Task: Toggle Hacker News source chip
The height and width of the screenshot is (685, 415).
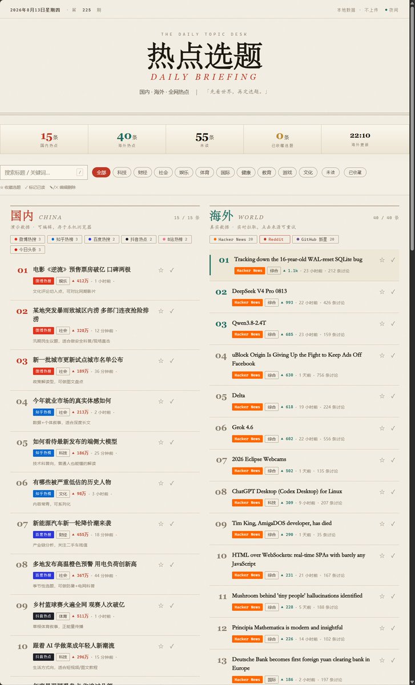Action: point(233,239)
